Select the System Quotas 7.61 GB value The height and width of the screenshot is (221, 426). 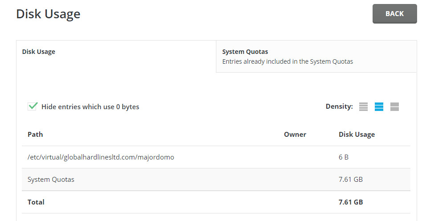(x=350, y=180)
